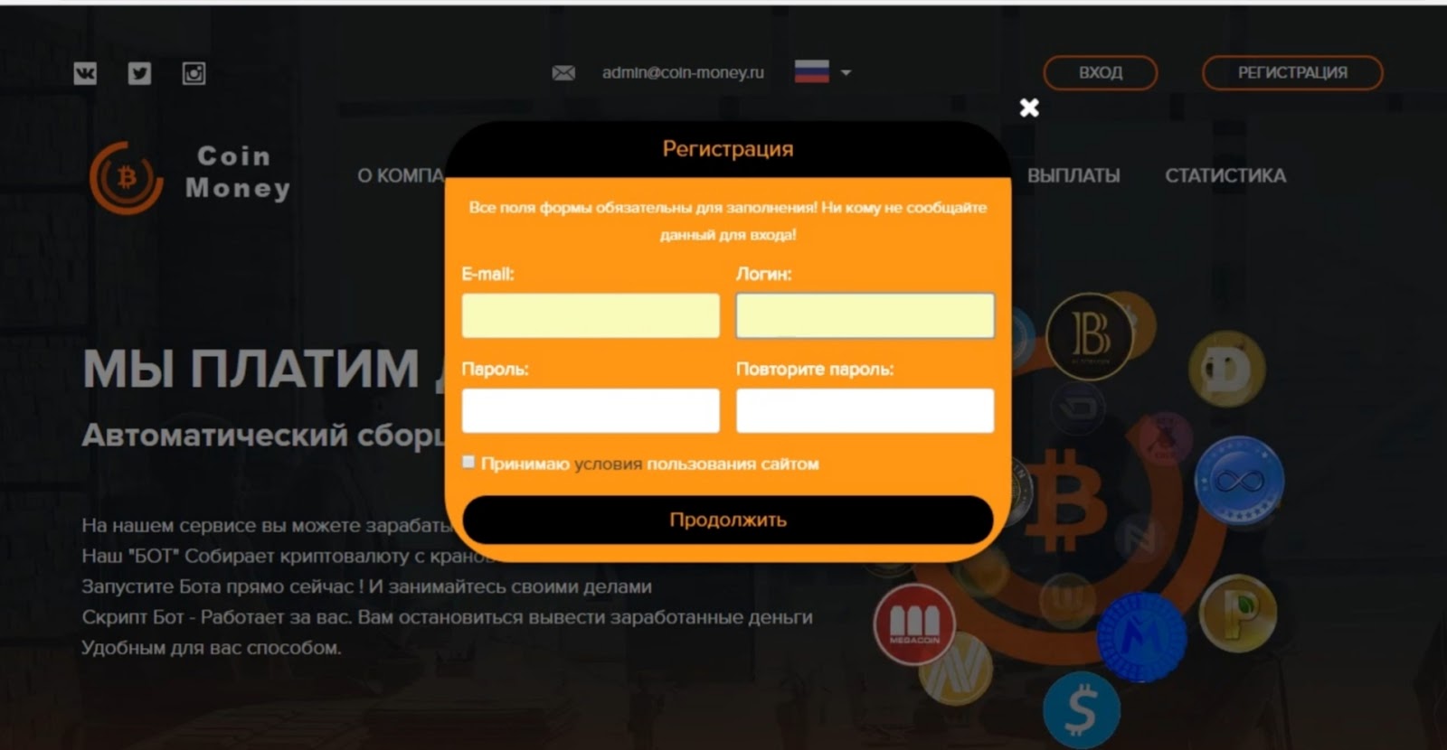This screenshot has width=1447, height=750.
Task: Open the СТАТИСТИКА menu item
Action: point(1225,175)
